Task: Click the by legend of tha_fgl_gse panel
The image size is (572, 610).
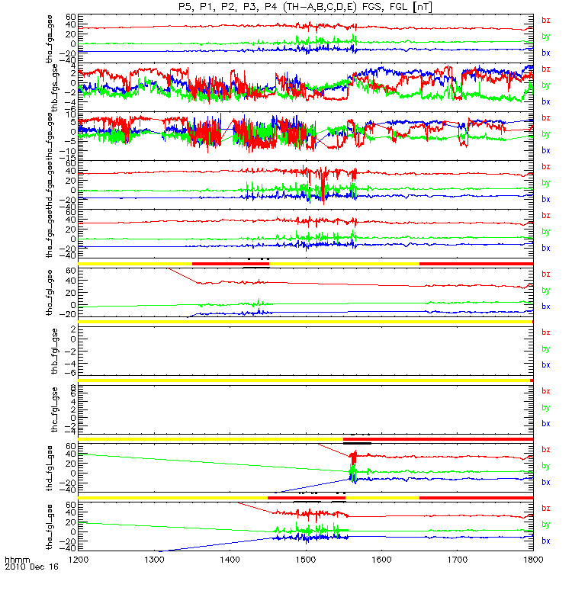Action: pos(546,291)
